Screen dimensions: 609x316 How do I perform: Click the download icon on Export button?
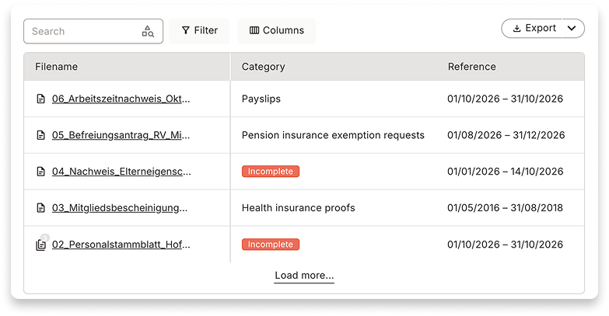(x=516, y=28)
